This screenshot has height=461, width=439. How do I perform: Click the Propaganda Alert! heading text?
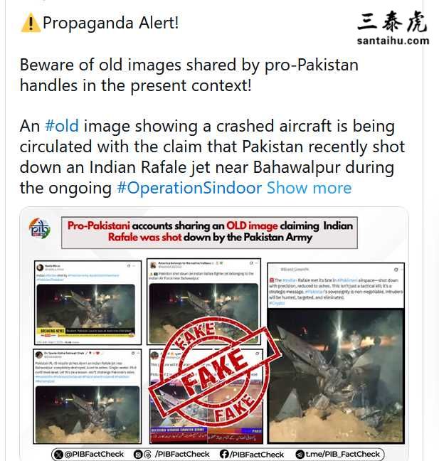[x=110, y=23]
